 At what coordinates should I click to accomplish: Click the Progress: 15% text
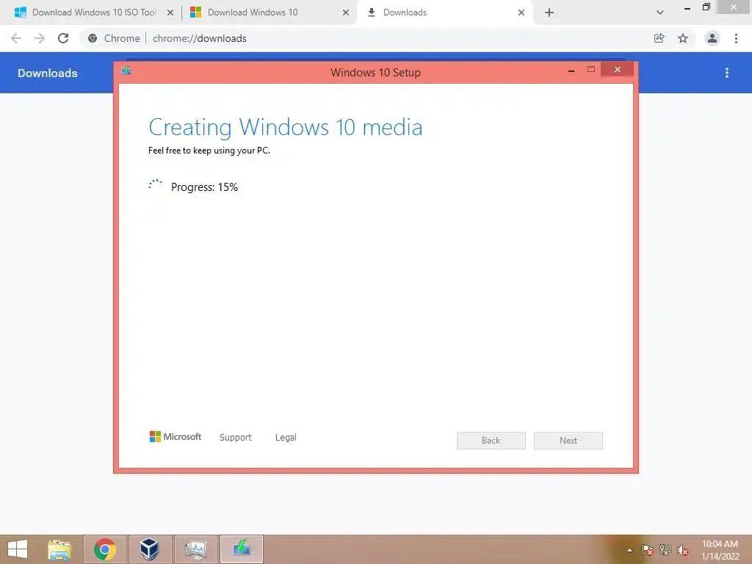(204, 187)
